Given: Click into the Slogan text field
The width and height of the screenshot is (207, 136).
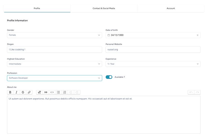Looking at the screenshot, I should pyautogui.click(x=55, y=49).
